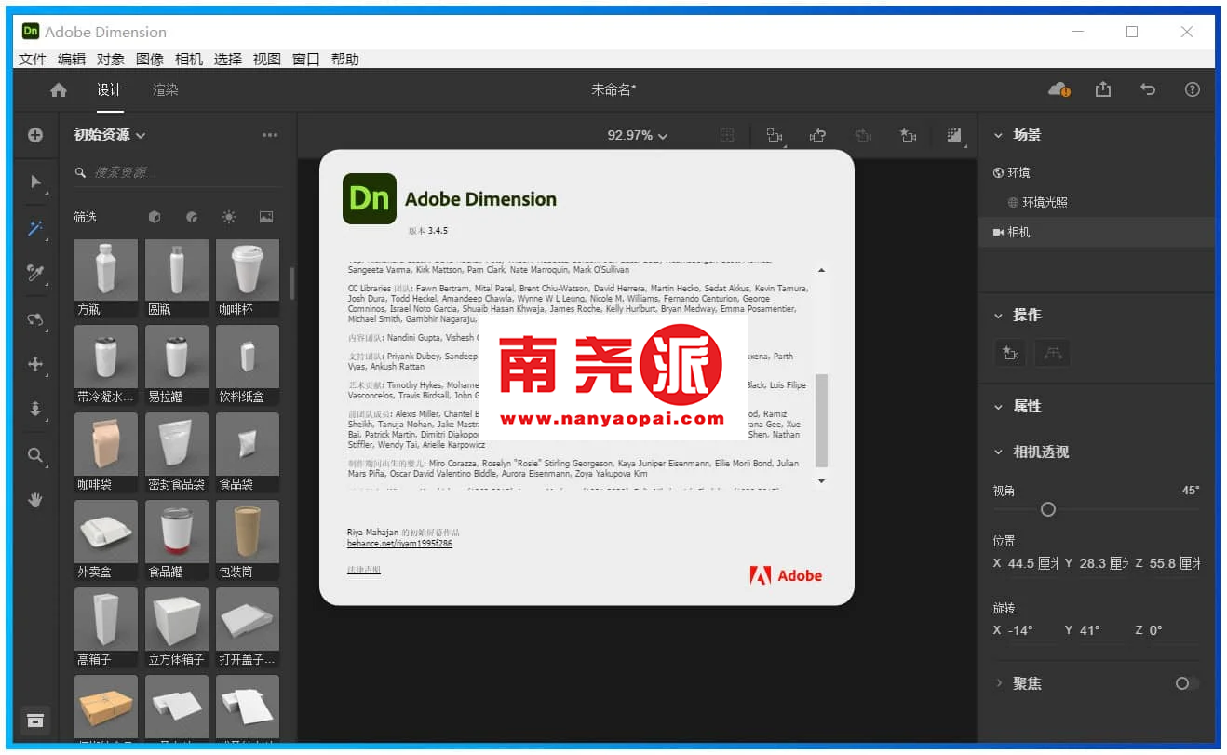Collapse the 相机透视 section
The image size is (1227, 755).
point(999,452)
